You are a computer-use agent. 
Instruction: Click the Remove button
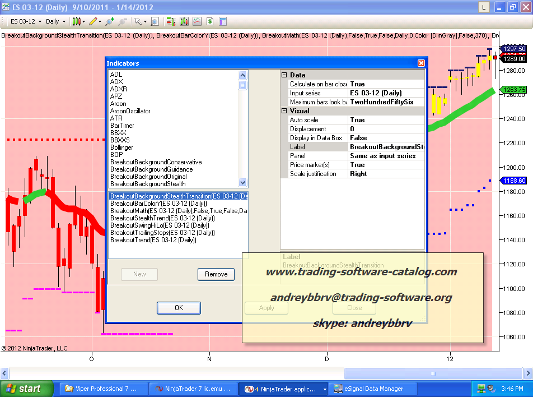point(216,274)
